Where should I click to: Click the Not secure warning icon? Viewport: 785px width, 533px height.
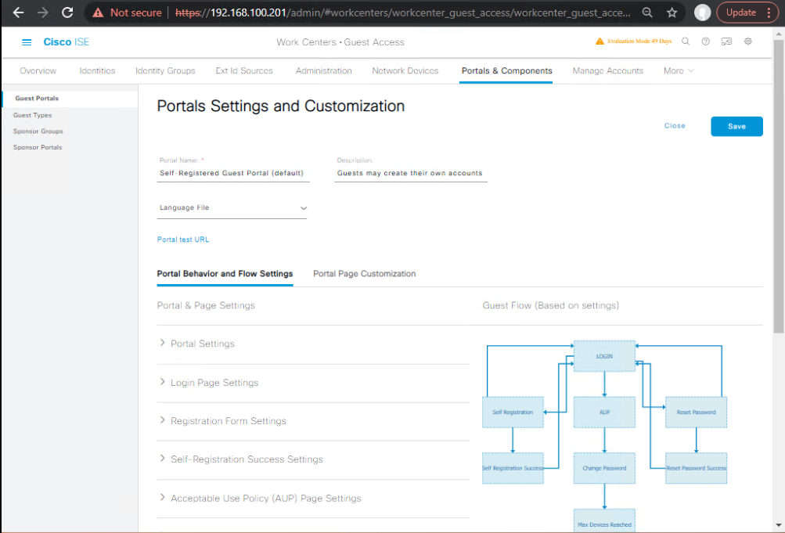pos(98,13)
